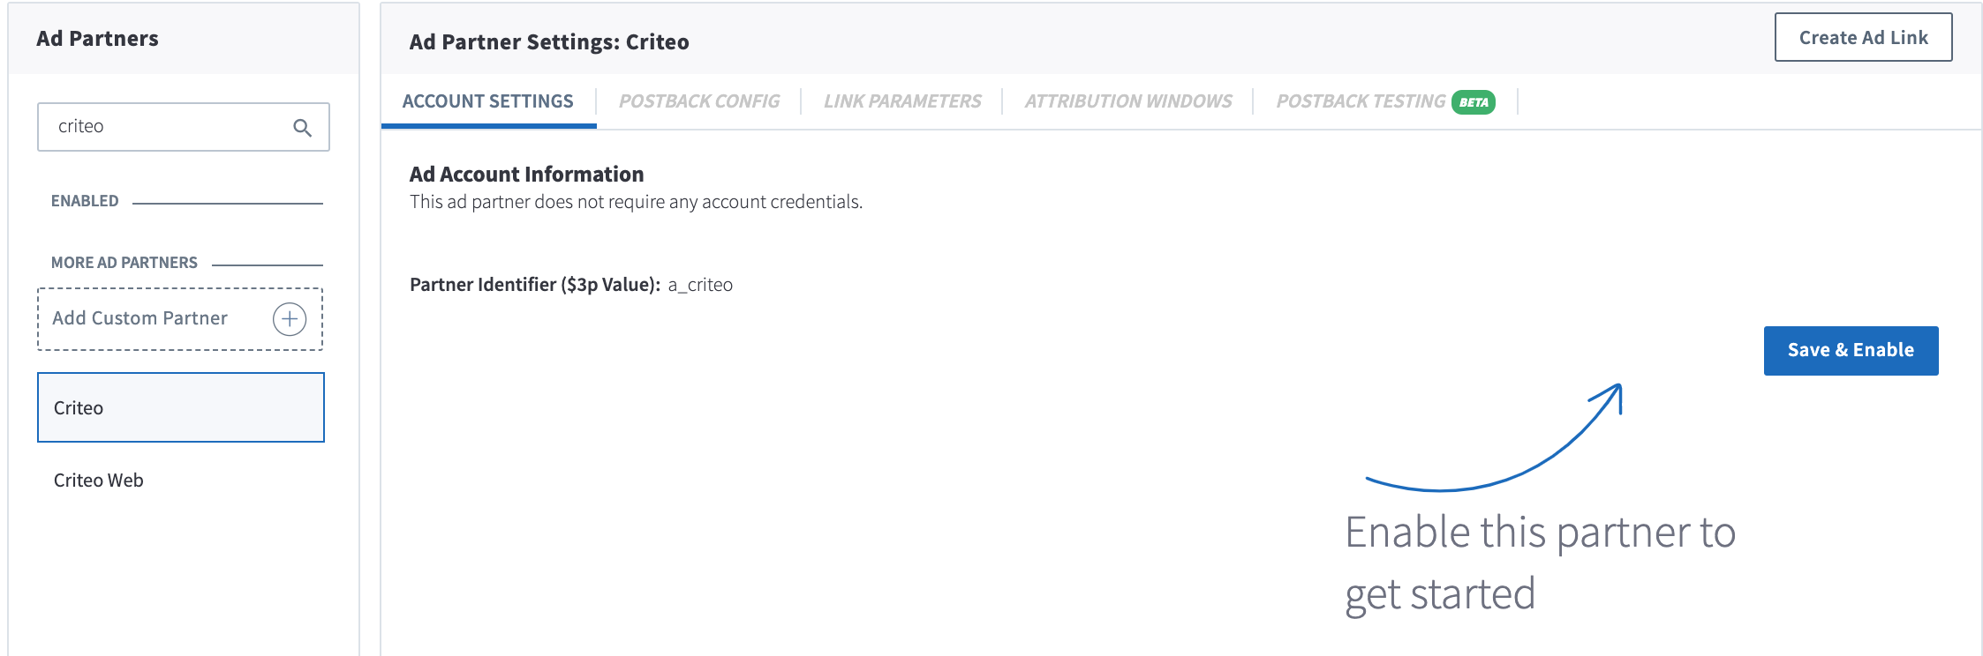Image resolution: width=1983 pixels, height=656 pixels.
Task: Click the a_criteo partner identifier value
Action: 700,285
